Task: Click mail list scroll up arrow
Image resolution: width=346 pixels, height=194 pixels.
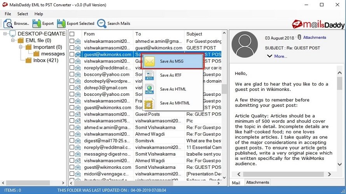Action: pos(224,33)
